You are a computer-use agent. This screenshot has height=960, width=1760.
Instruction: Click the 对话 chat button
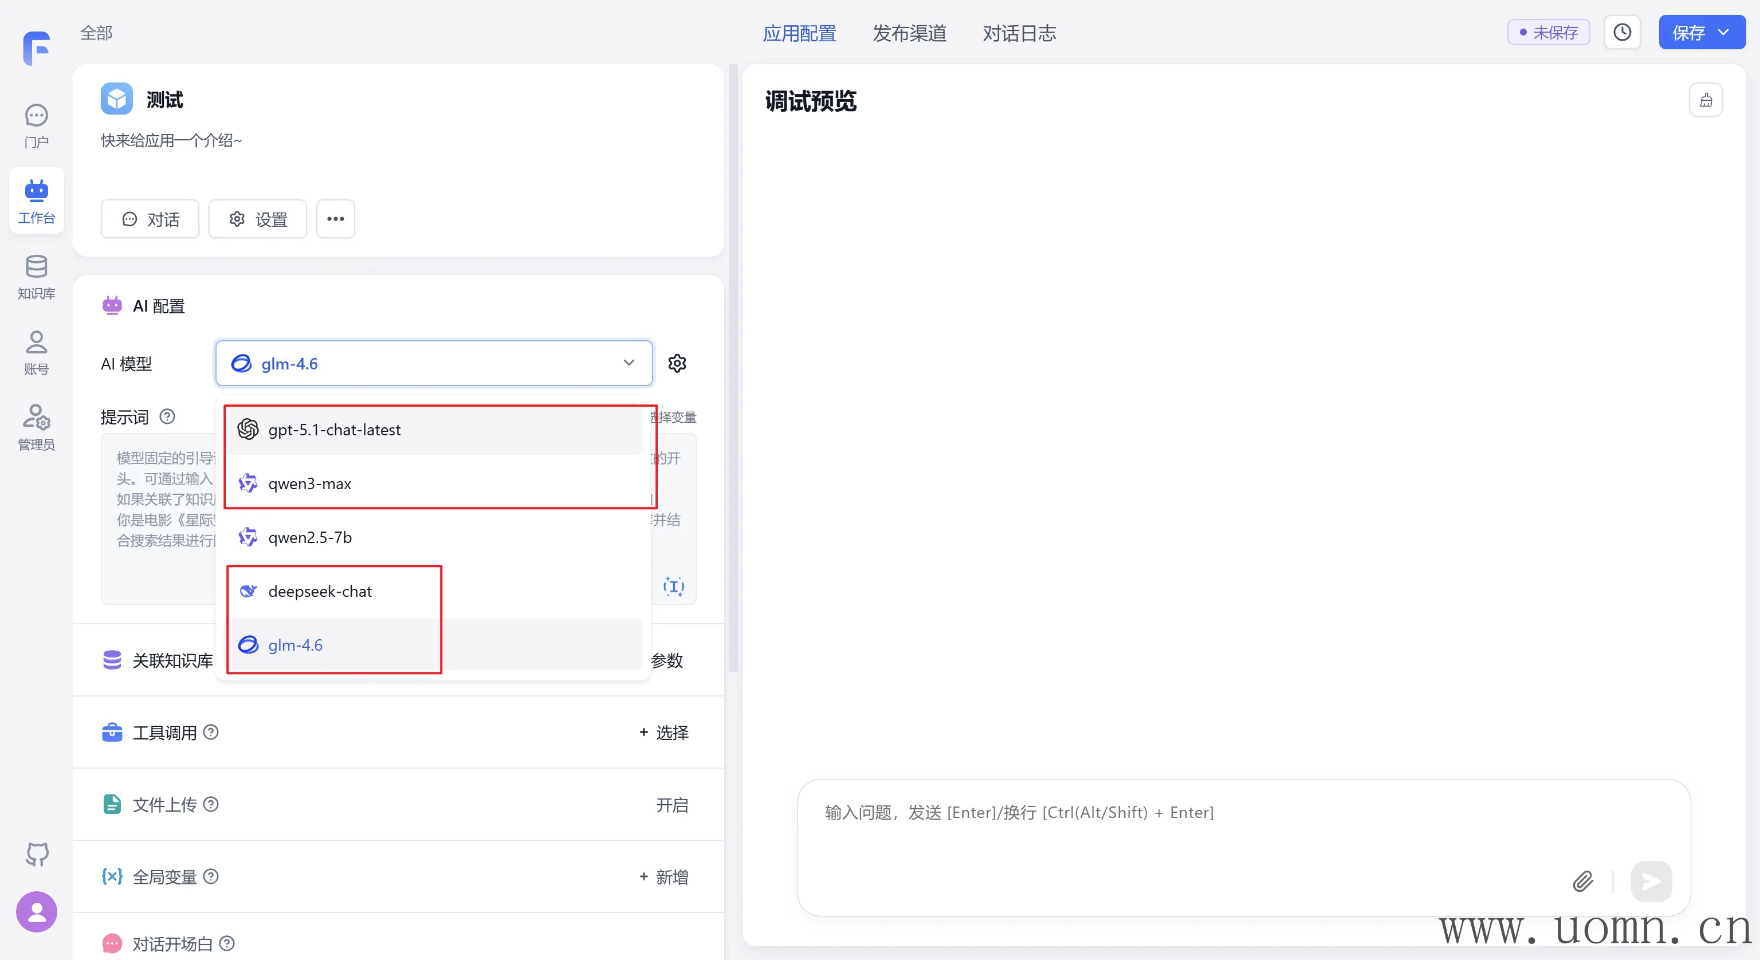pyautogui.click(x=150, y=219)
